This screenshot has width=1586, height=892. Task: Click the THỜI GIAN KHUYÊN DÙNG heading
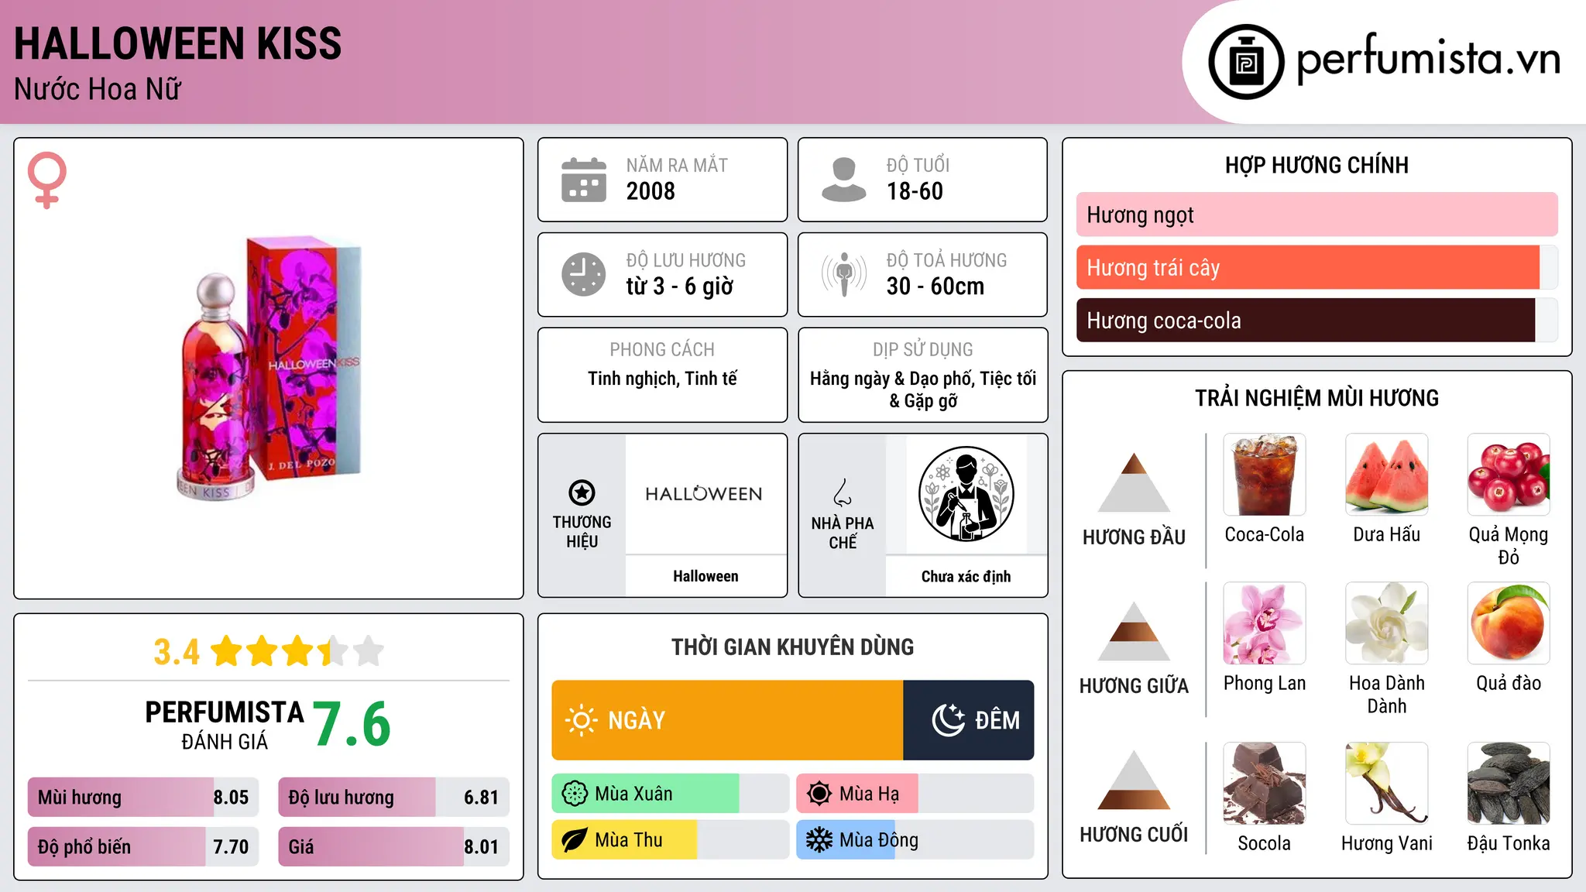tap(792, 647)
